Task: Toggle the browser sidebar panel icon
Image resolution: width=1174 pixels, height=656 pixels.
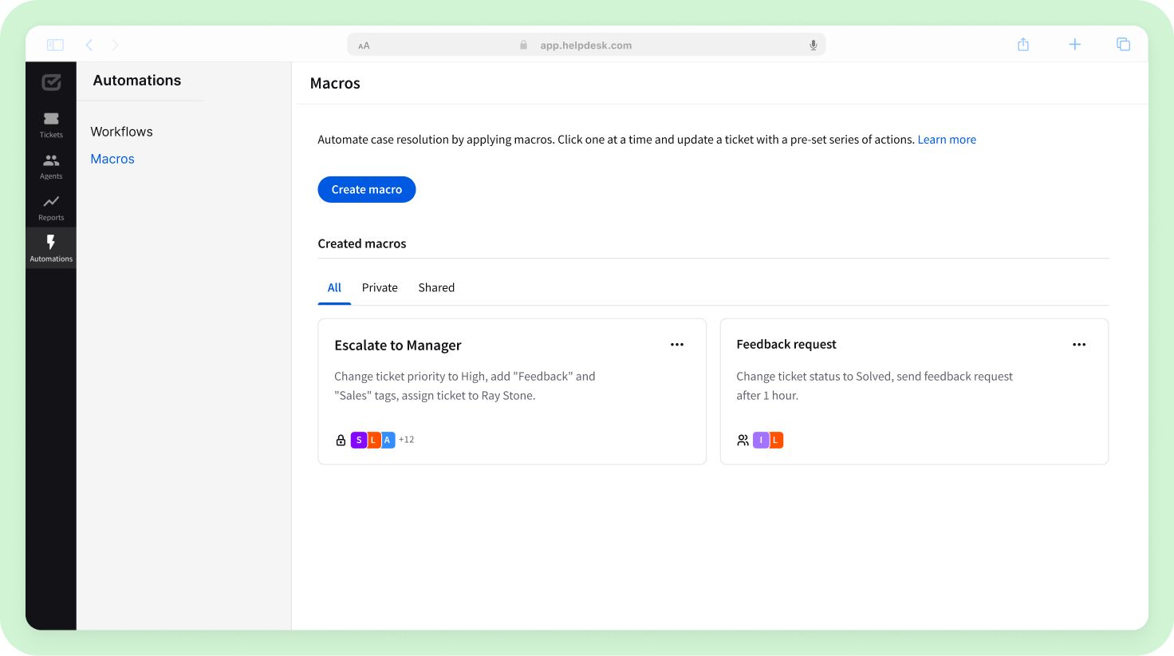Action: [x=54, y=45]
